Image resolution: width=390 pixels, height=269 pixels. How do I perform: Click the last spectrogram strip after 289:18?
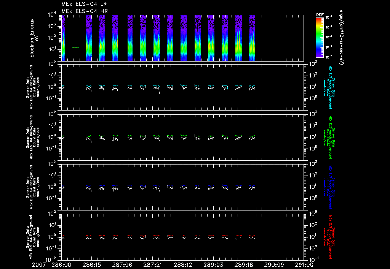point(252,38)
